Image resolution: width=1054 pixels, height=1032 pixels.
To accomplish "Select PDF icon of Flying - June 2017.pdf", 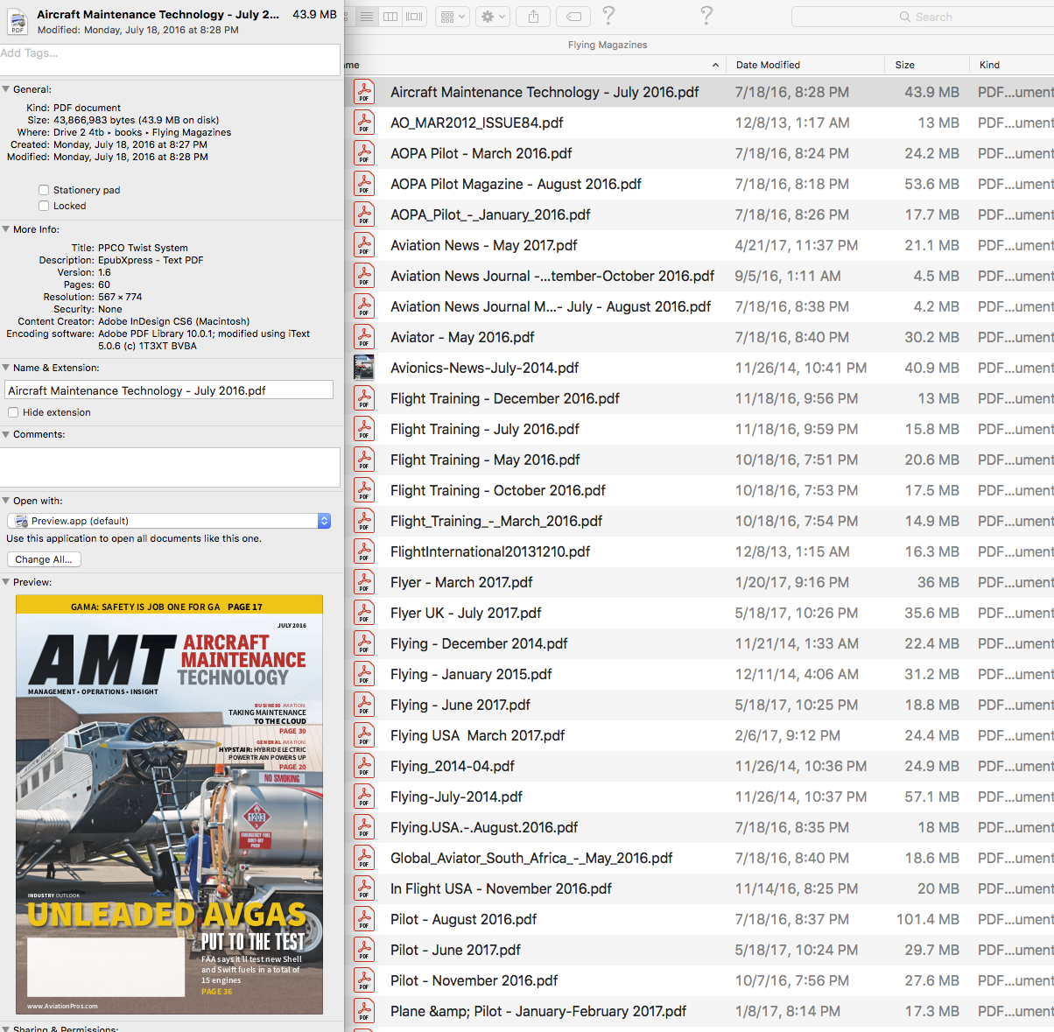I will click(364, 705).
